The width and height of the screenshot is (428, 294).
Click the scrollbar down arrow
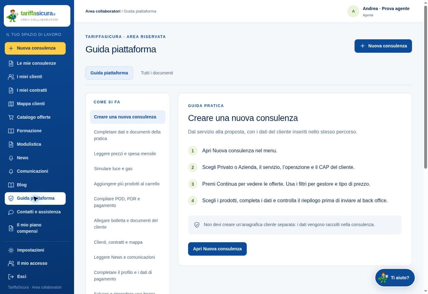(426, 291)
